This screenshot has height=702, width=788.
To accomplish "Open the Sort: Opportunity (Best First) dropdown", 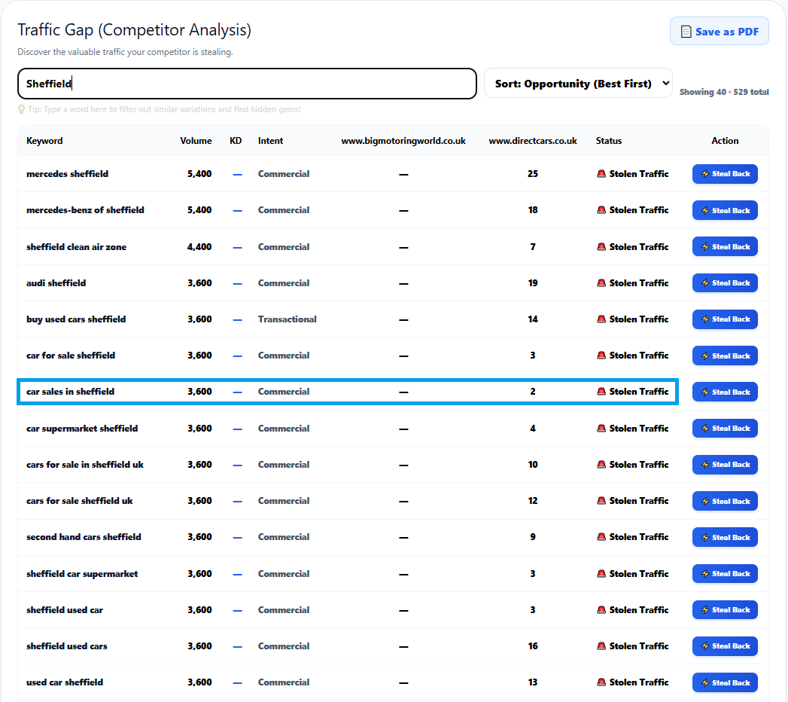I will pos(578,84).
